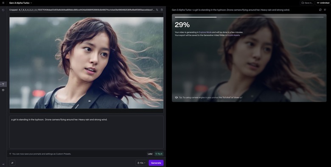This screenshot has width=331, height=167.
Task: Click the output title 'Gen-3 Alpha Turbo • a girl...'
Action: 231,10
